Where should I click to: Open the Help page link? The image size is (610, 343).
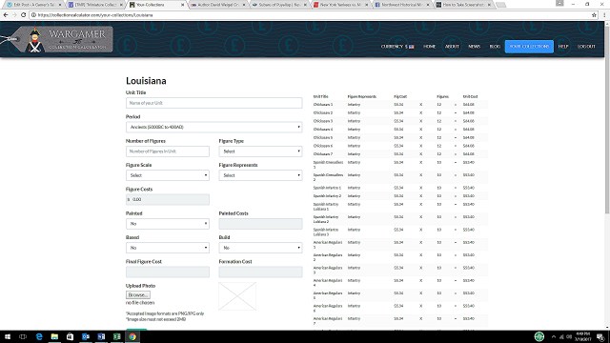[563, 47]
